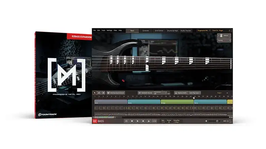This screenshot has height=149, width=266.
Task: Open the Track menu
Action: (103, 30)
